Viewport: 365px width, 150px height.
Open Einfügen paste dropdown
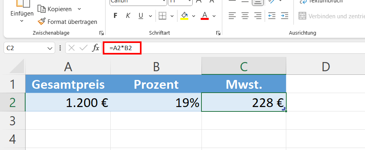point(22,21)
